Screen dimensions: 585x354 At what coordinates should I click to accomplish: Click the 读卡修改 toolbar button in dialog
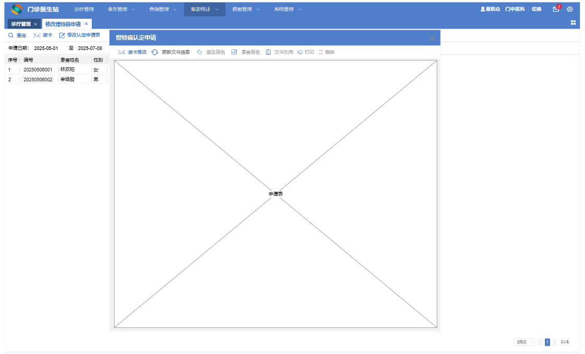click(x=132, y=52)
